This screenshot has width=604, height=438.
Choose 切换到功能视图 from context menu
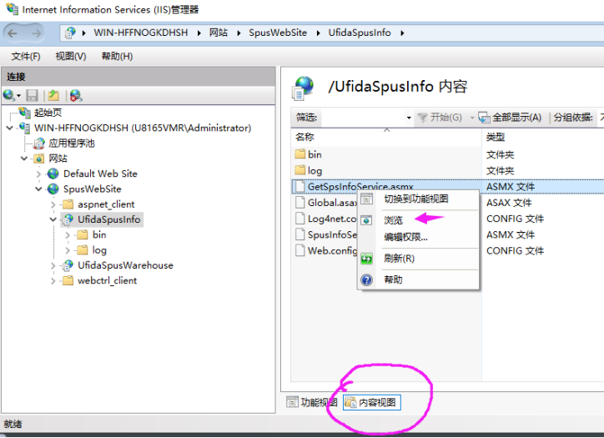[x=416, y=199]
